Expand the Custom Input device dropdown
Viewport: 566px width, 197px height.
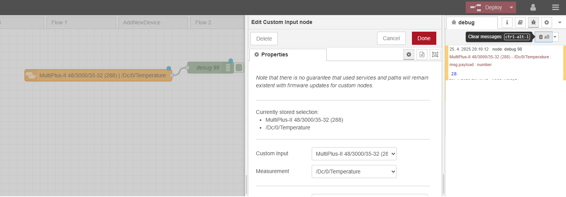tap(354, 154)
